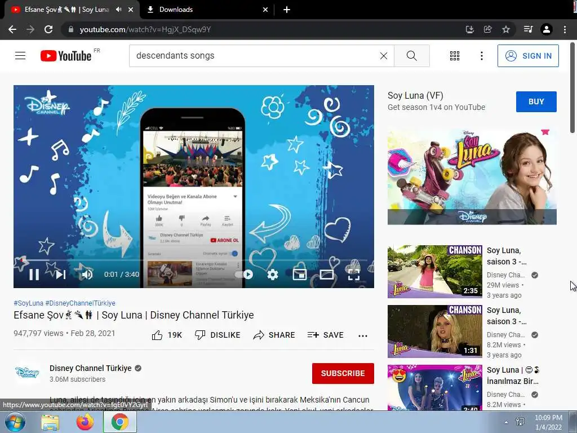
Task: Skip to next video in player
Action: click(x=61, y=275)
